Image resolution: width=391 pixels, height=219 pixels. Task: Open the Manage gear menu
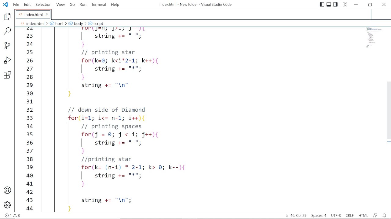point(7,205)
